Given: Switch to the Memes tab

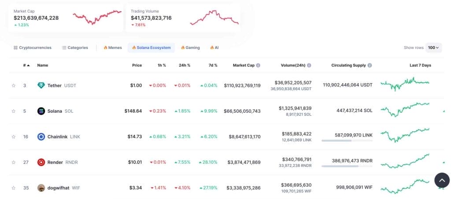Looking at the screenshot, I should (x=113, y=48).
